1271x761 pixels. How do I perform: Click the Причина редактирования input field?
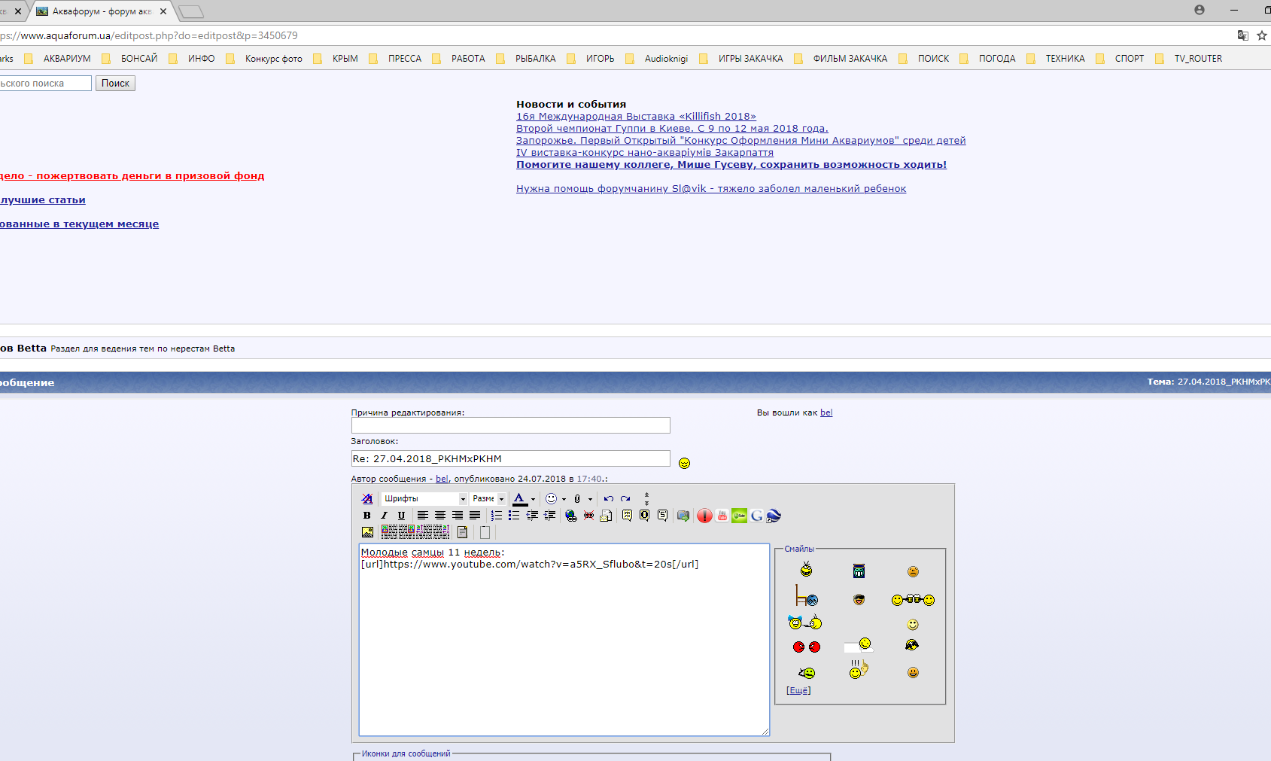(x=510, y=425)
